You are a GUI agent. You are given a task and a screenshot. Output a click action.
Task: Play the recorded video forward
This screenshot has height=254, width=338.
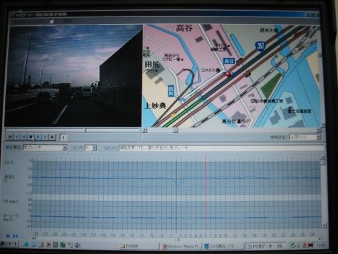coord(38,137)
